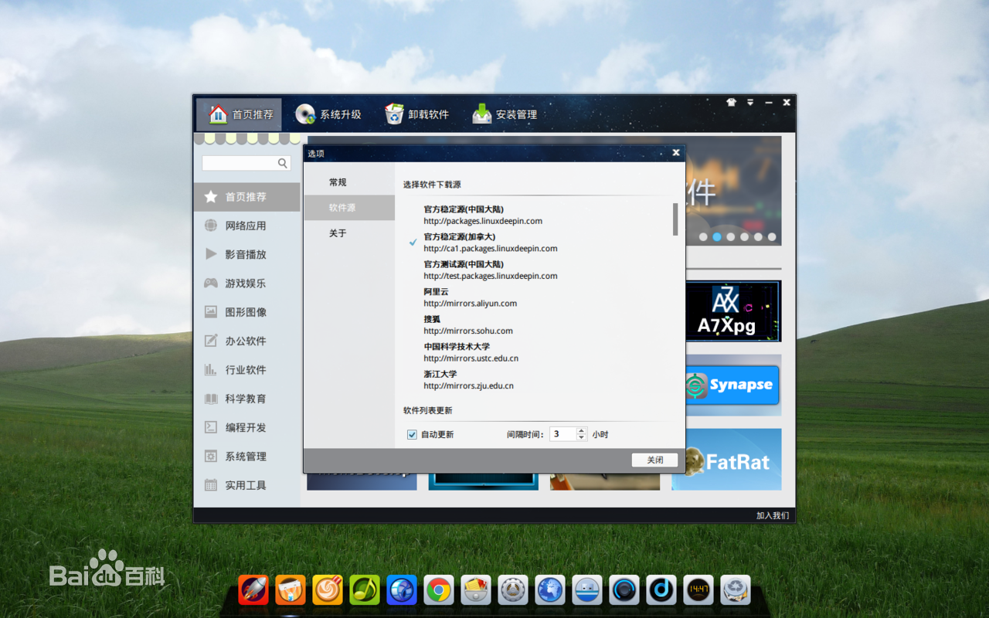This screenshot has width=989, height=618.
Task: Select the last banner carousel dot
Action: [772, 237]
